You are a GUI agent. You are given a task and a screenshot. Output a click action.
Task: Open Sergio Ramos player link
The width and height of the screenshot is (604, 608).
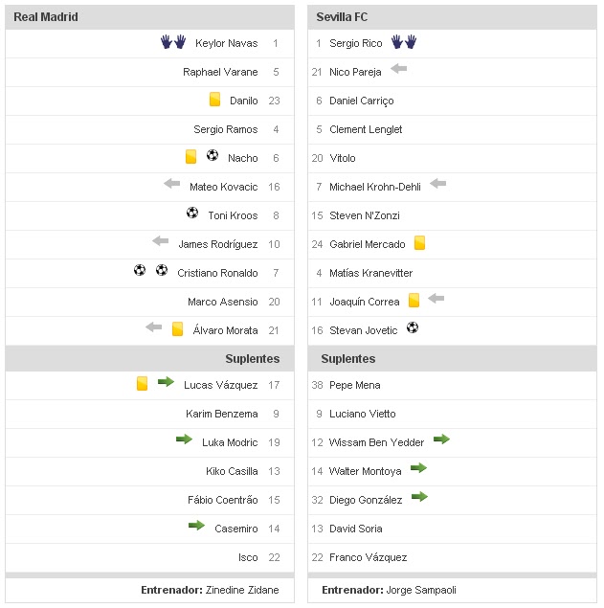click(x=225, y=129)
